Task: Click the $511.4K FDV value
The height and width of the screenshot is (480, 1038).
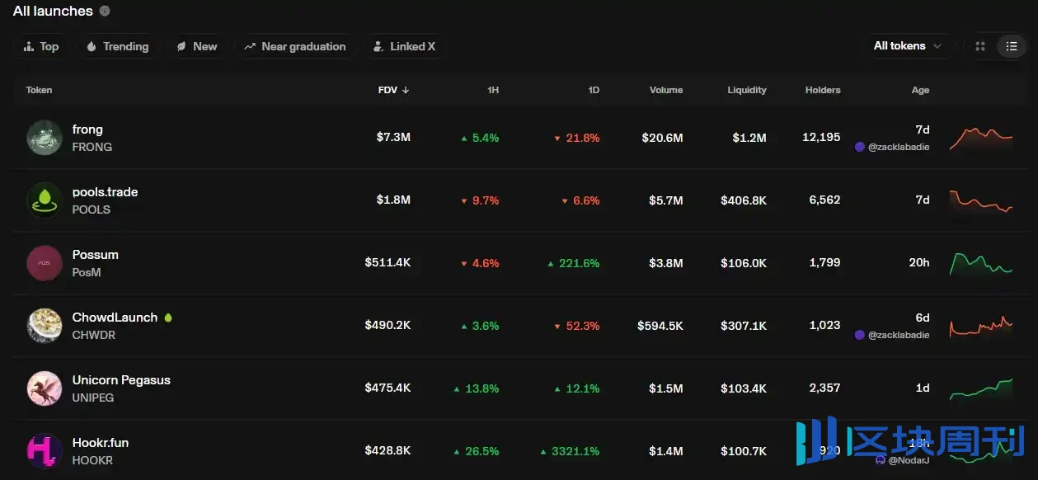Action: tap(387, 263)
